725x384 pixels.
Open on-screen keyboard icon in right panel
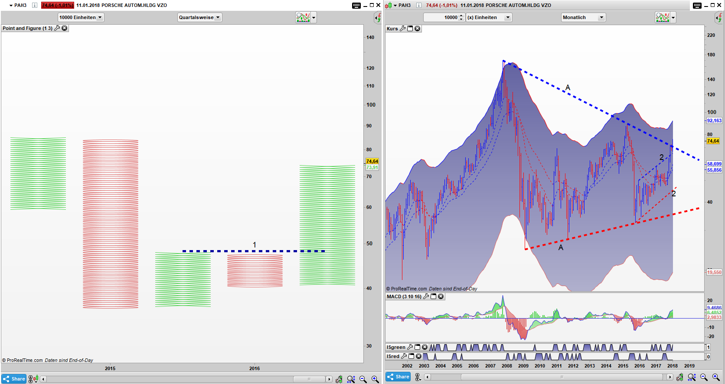(697, 5)
